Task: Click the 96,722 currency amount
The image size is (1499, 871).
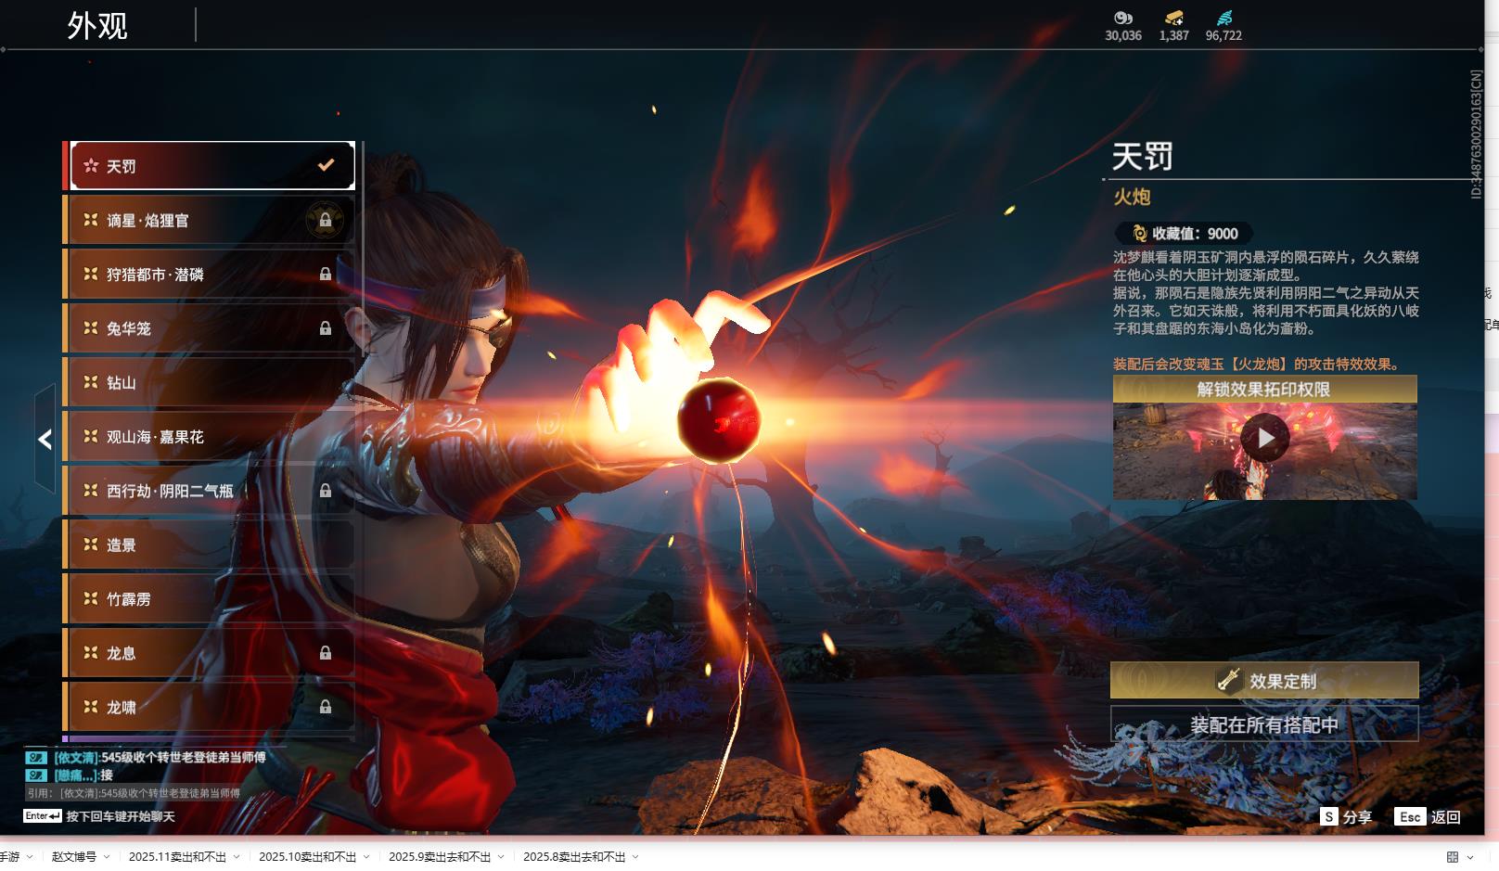Action: click(x=1224, y=35)
